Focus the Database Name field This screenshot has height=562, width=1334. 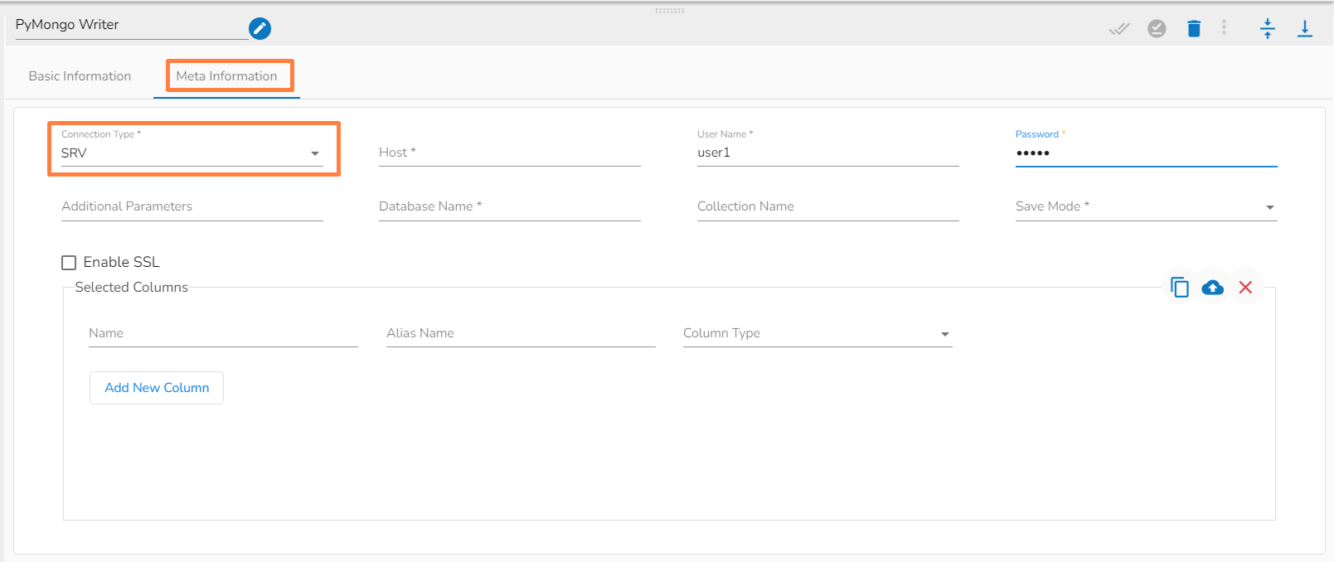pos(509,207)
